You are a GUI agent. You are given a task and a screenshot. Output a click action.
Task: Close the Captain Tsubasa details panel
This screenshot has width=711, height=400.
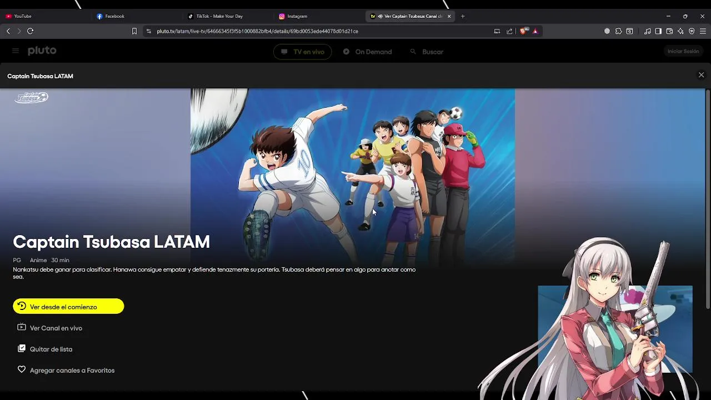pos(701,75)
